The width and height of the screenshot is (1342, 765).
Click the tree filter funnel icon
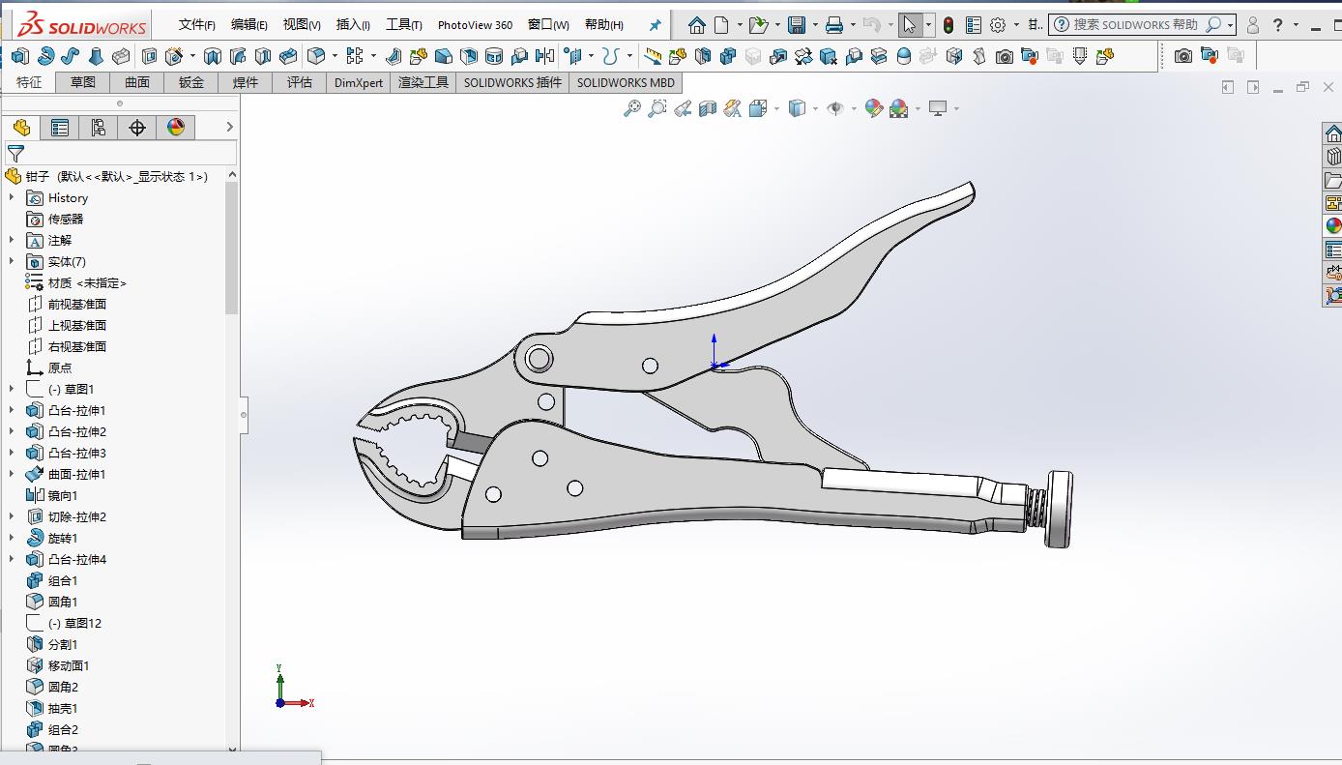point(15,154)
